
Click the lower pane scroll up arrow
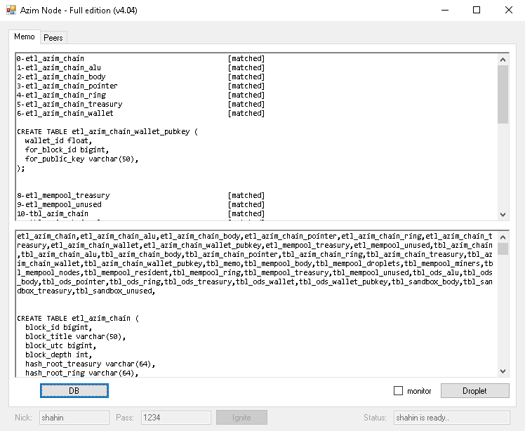(503, 237)
